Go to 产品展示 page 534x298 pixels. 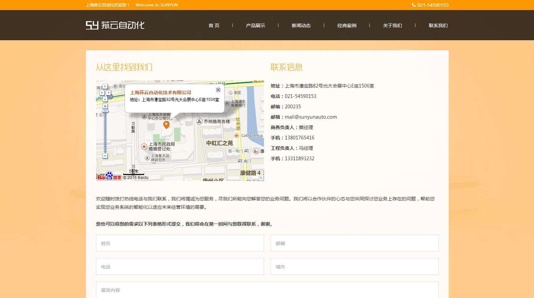click(x=255, y=25)
